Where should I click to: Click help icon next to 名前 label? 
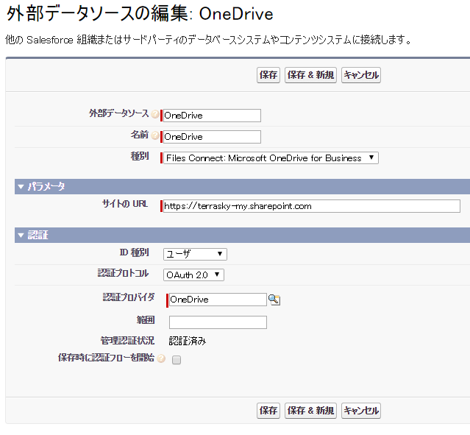(x=155, y=135)
